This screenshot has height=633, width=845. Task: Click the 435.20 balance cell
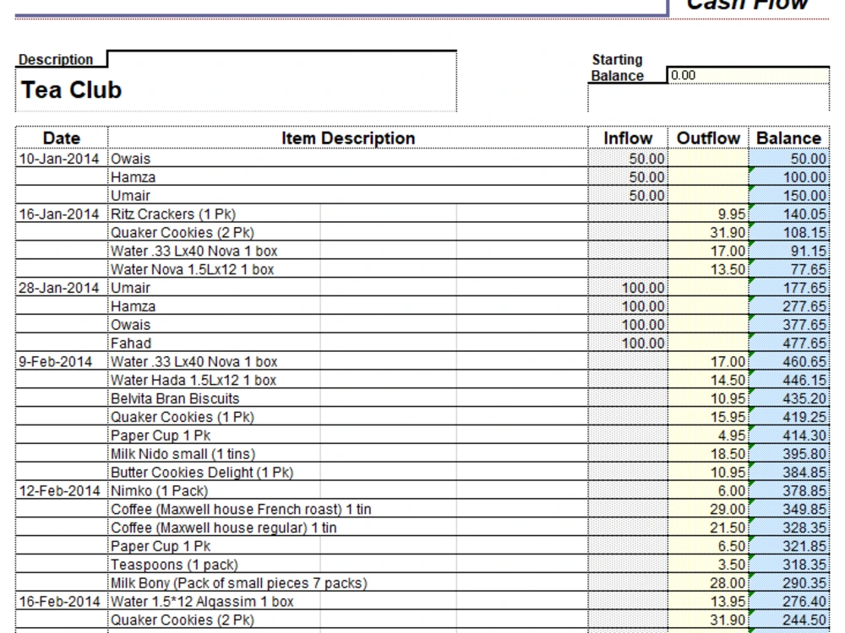coord(789,398)
